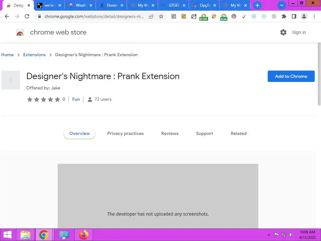Click the Chrome Web Store rainbow logo
The image size is (321, 241).
point(20,32)
